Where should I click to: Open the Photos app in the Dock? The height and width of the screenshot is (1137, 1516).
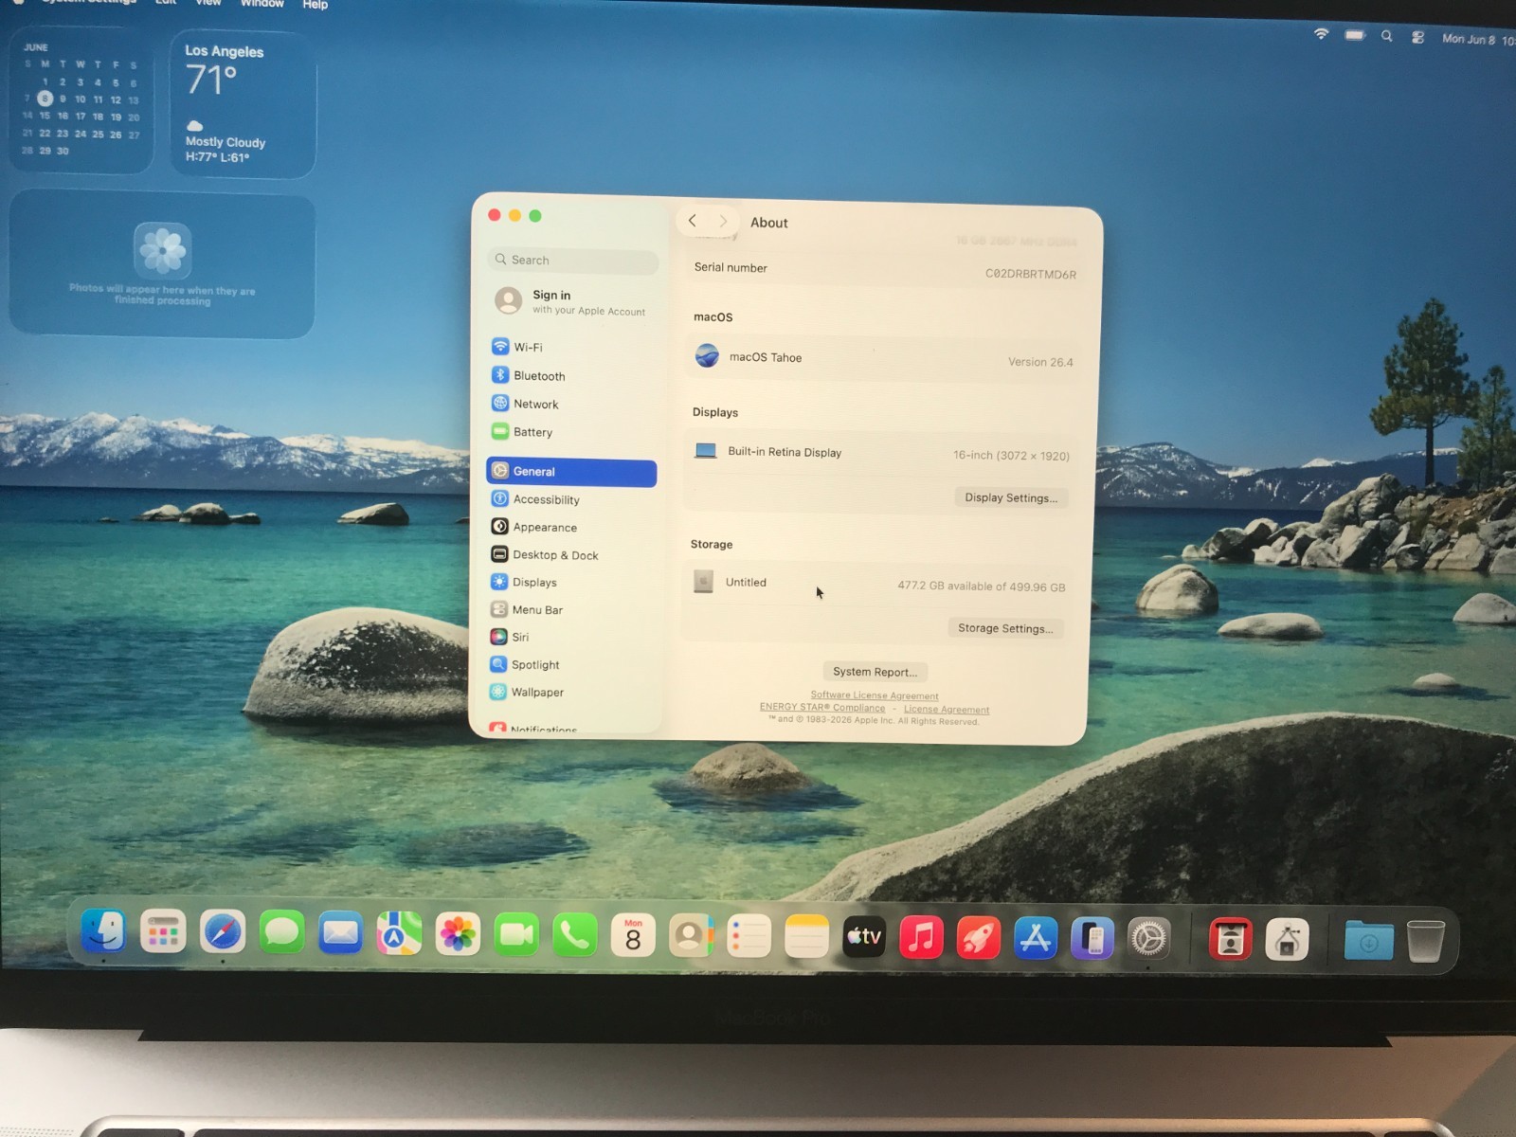coord(458,935)
